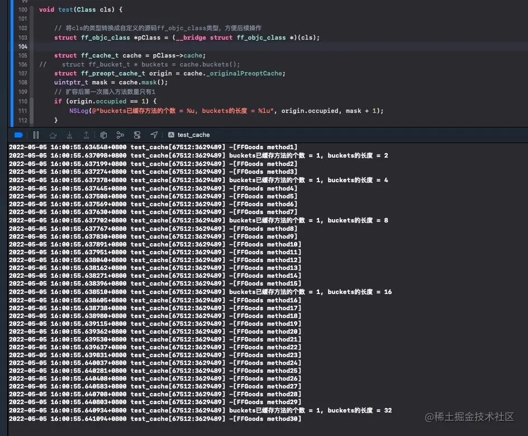
Task: Click '__bridge' keyword on line 103
Action: pos(191,38)
